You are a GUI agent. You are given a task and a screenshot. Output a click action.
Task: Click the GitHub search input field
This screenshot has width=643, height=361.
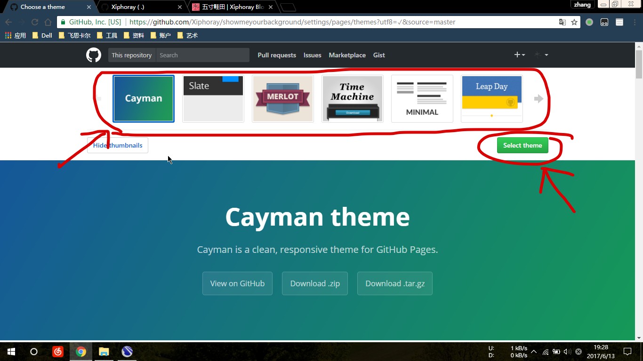(x=202, y=55)
